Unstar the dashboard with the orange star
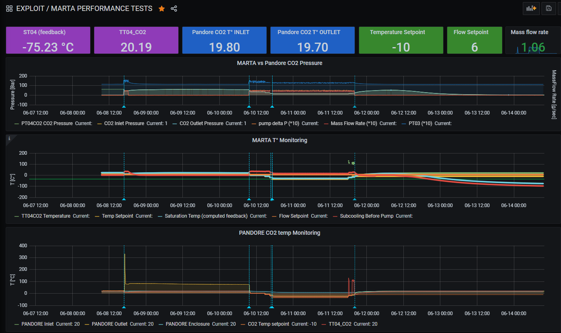561x333 pixels. click(162, 9)
